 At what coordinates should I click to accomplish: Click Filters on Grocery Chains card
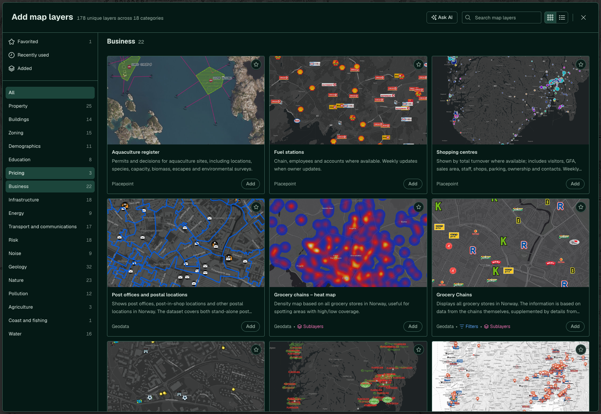pyautogui.click(x=469, y=327)
